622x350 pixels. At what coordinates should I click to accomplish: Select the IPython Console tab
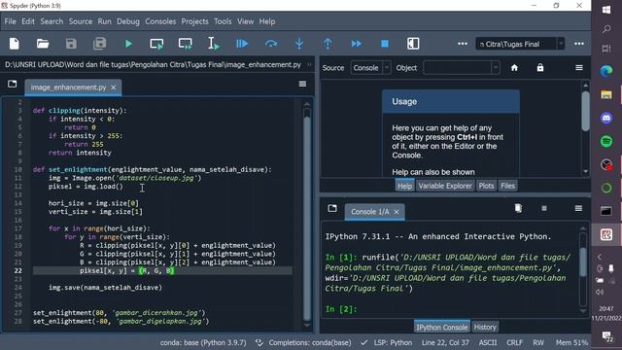pyautogui.click(x=442, y=327)
